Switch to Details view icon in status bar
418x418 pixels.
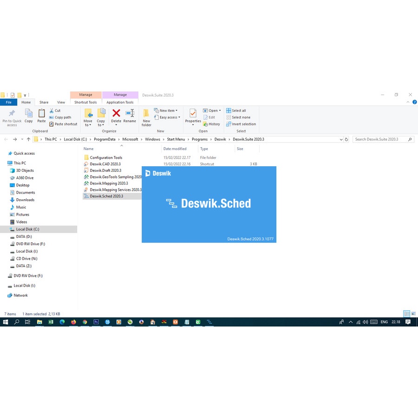[407, 314]
